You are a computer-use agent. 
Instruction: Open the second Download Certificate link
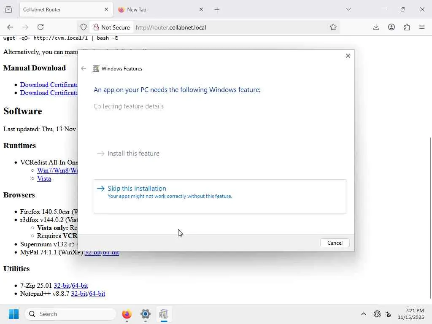(49, 92)
